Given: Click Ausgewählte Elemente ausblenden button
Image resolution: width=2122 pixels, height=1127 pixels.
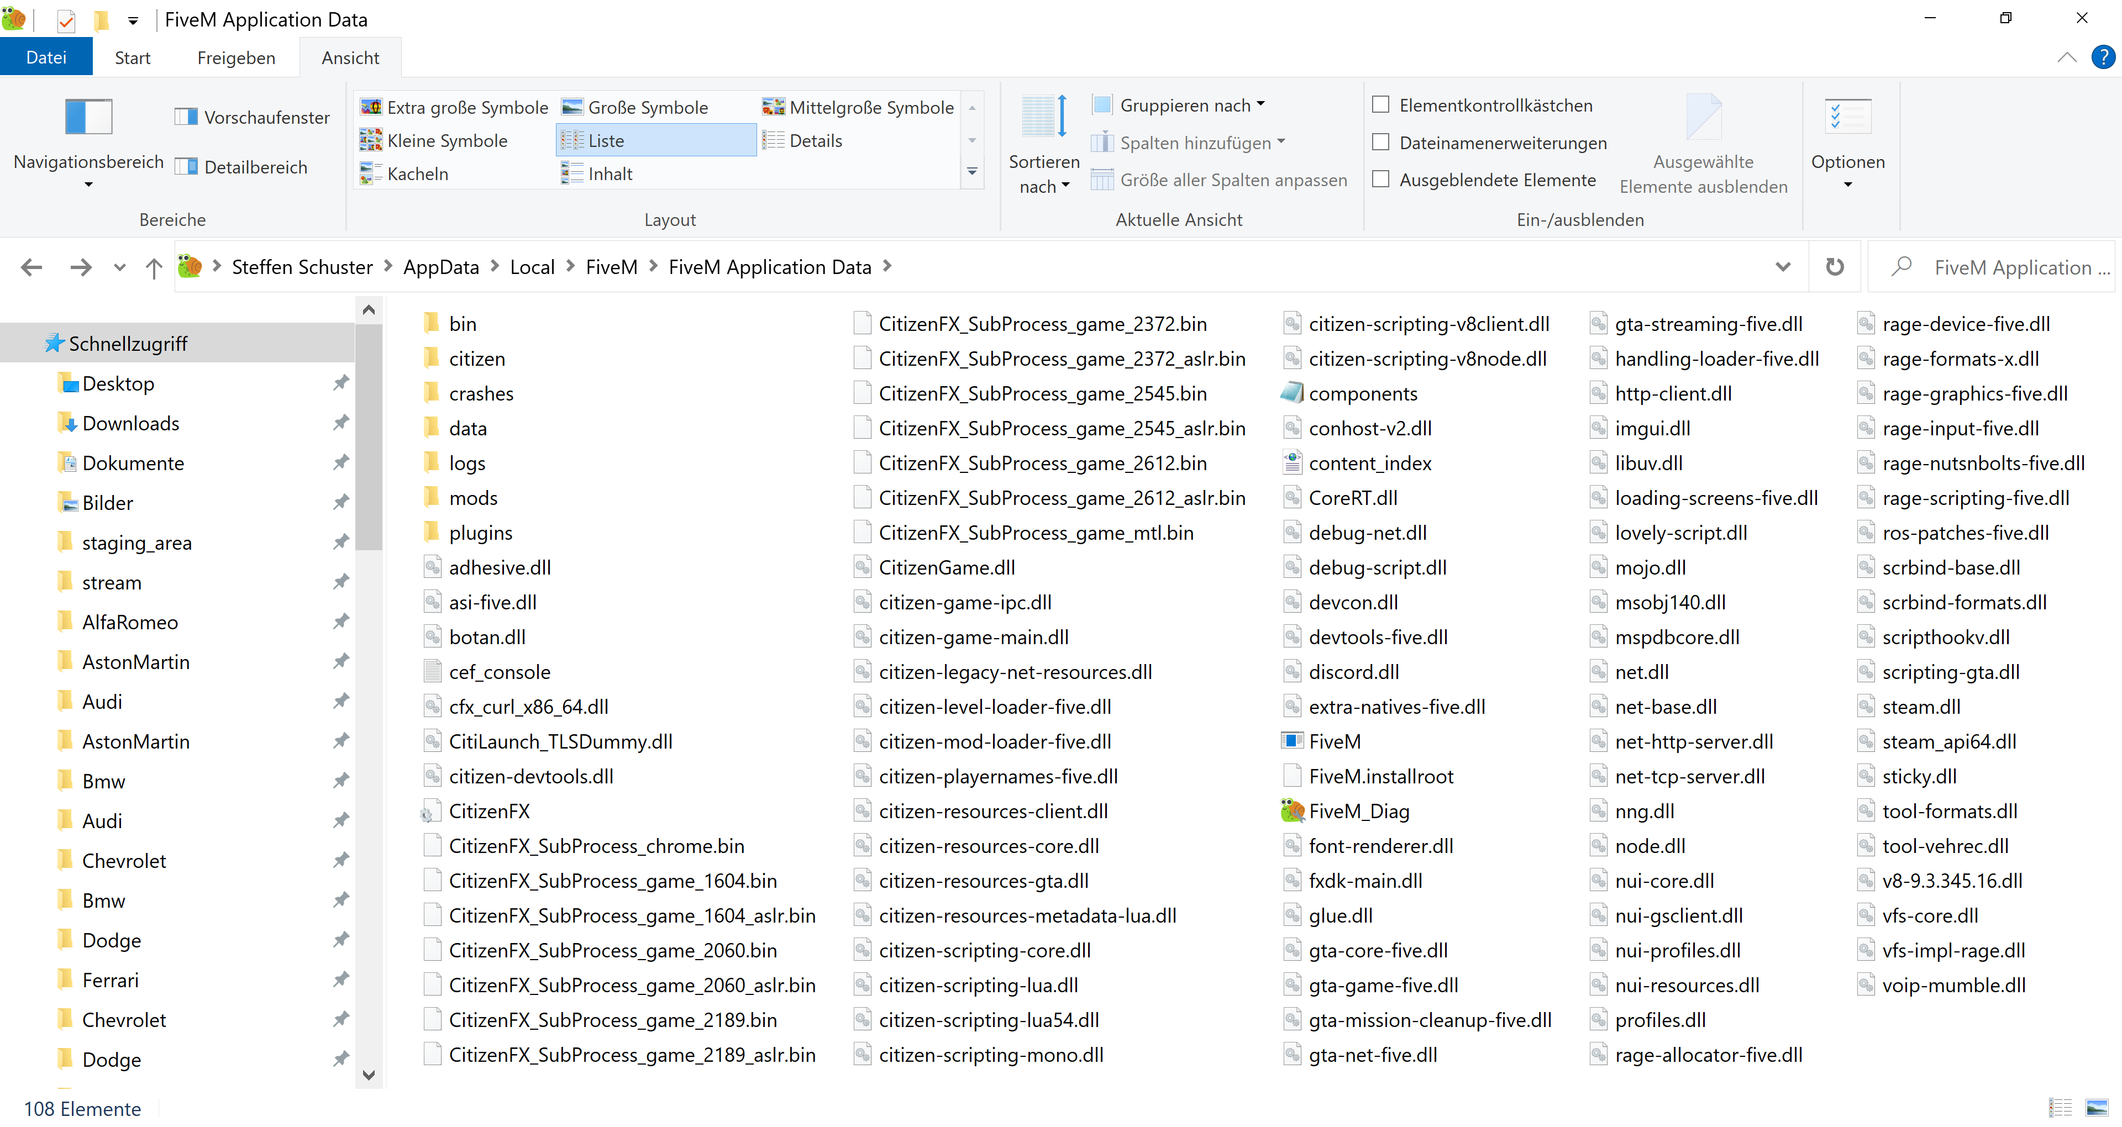Looking at the screenshot, I should point(1703,144).
